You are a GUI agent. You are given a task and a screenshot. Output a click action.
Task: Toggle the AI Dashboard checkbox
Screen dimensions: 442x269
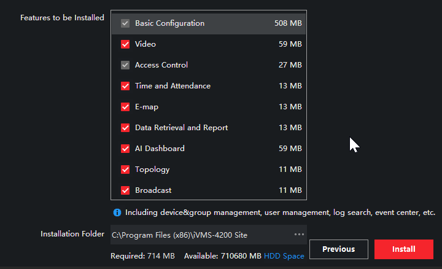[125, 149]
